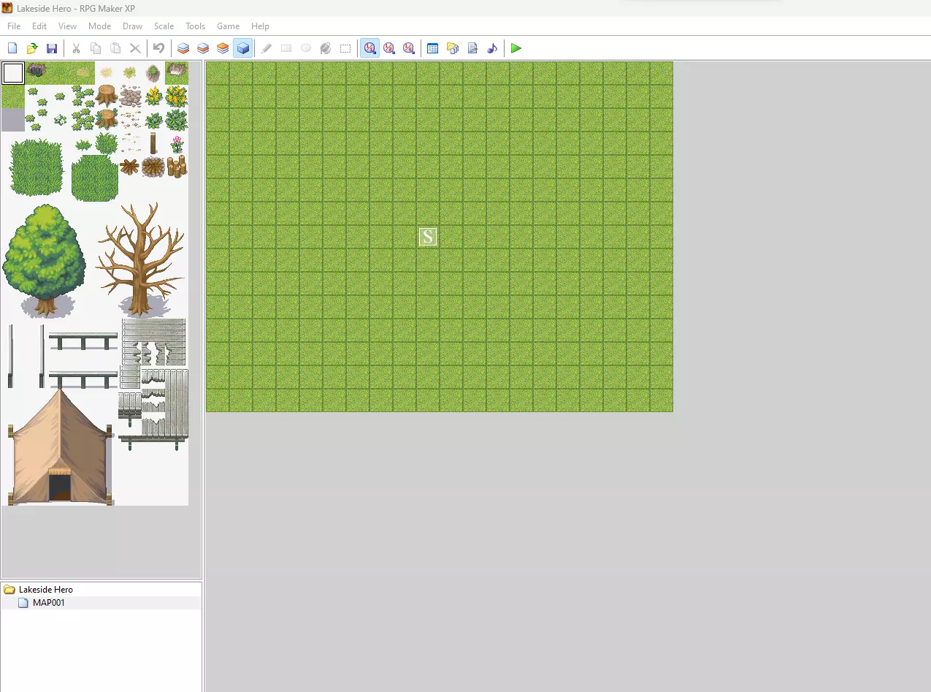Set map zoom scale to 1:1
The width and height of the screenshot is (931, 692).
pos(369,48)
